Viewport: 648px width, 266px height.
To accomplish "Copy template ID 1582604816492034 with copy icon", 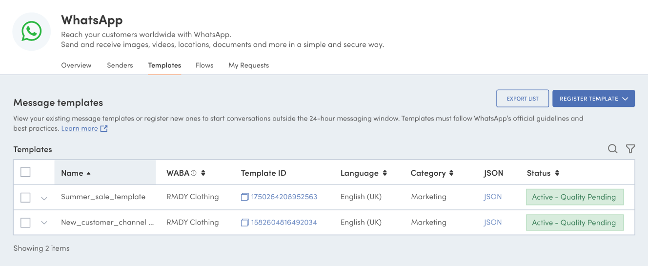I will [x=244, y=223].
